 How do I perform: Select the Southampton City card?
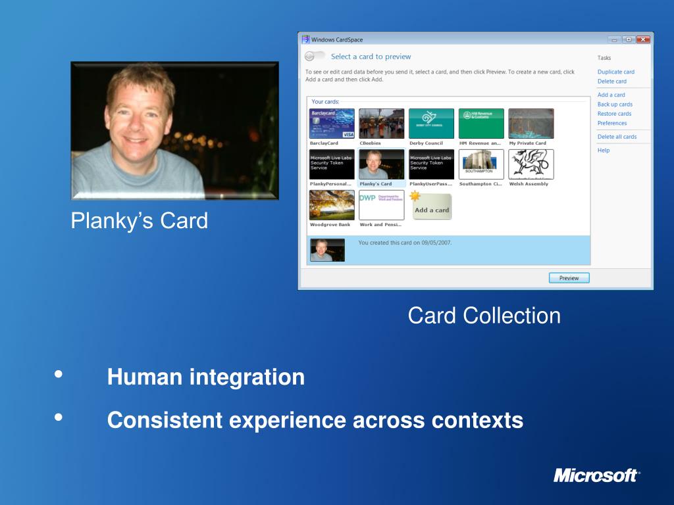[481, 164]
